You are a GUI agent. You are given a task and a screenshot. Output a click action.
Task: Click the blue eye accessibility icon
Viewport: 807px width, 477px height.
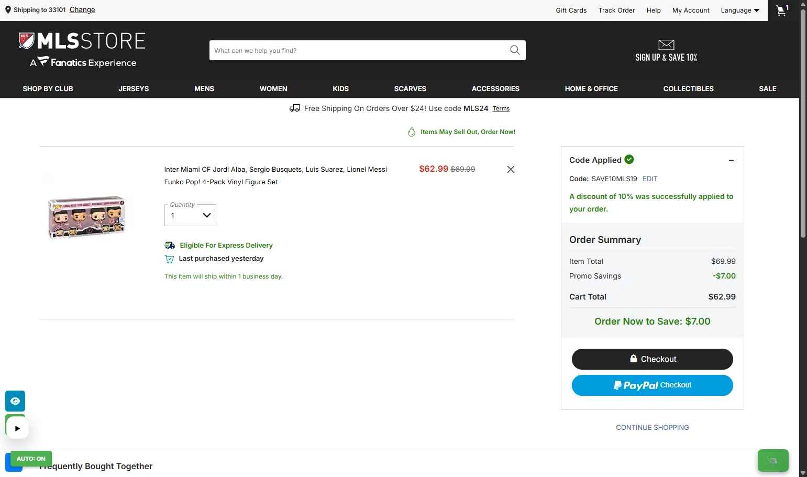coord(15,401)
